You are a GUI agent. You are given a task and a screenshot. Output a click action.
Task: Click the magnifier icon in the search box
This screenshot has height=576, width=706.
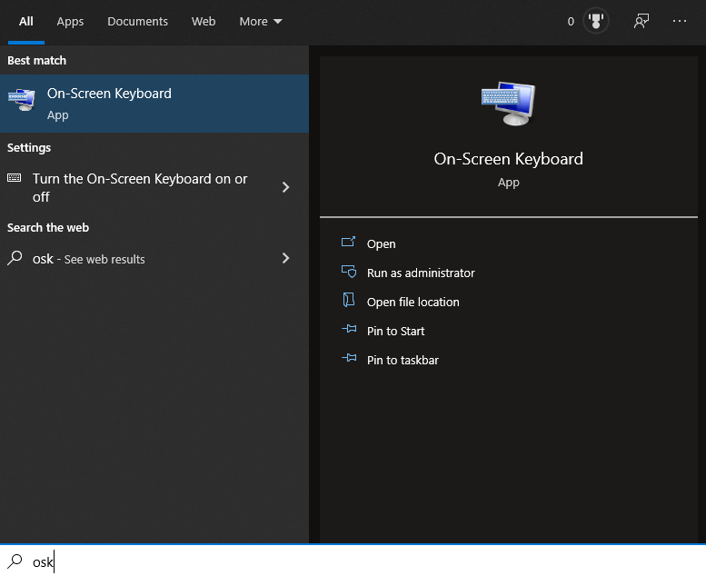15,561
